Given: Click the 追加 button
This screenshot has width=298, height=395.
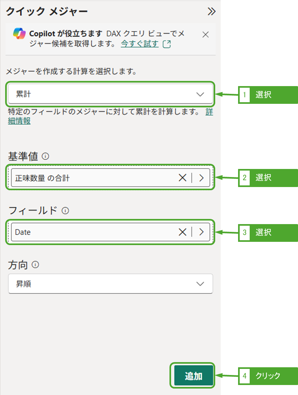Looking at the screenshot, I should tap(194, 376).
